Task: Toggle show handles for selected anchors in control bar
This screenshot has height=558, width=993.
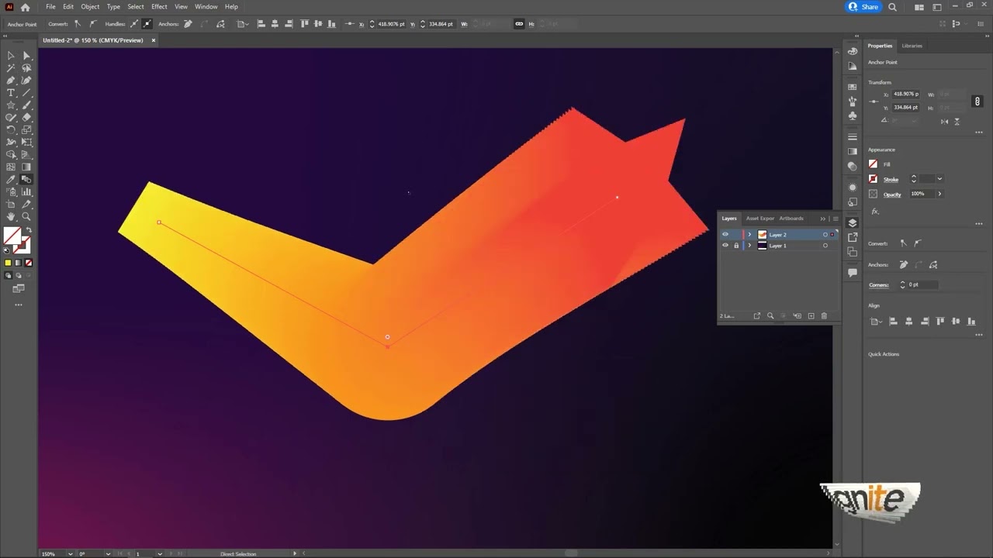Action: point(134,24)
